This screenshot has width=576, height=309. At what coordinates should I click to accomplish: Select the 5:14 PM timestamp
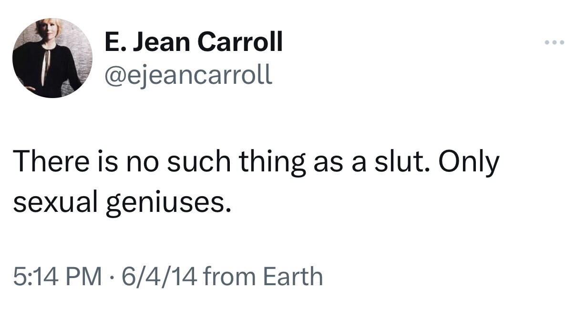tap(57, 277)
